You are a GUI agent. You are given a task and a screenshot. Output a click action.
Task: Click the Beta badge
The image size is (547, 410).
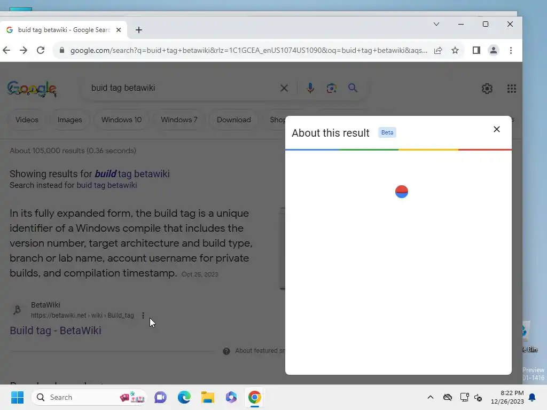387,132
